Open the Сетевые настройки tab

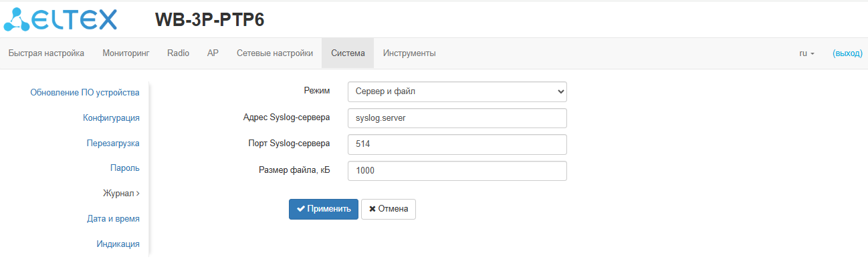click(275, 53)
